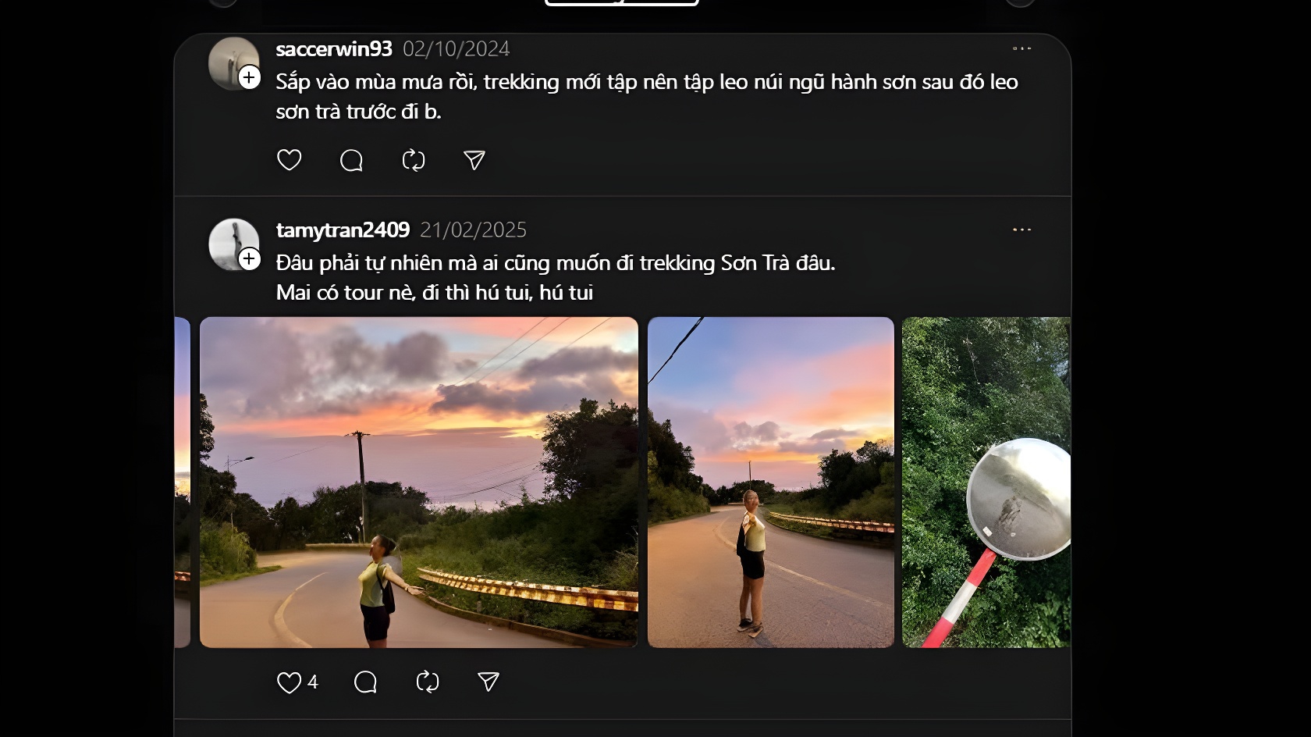1311x737 pixels.
Task: Open tamytran2409's profile from username
Action: (x=343, y=230)
